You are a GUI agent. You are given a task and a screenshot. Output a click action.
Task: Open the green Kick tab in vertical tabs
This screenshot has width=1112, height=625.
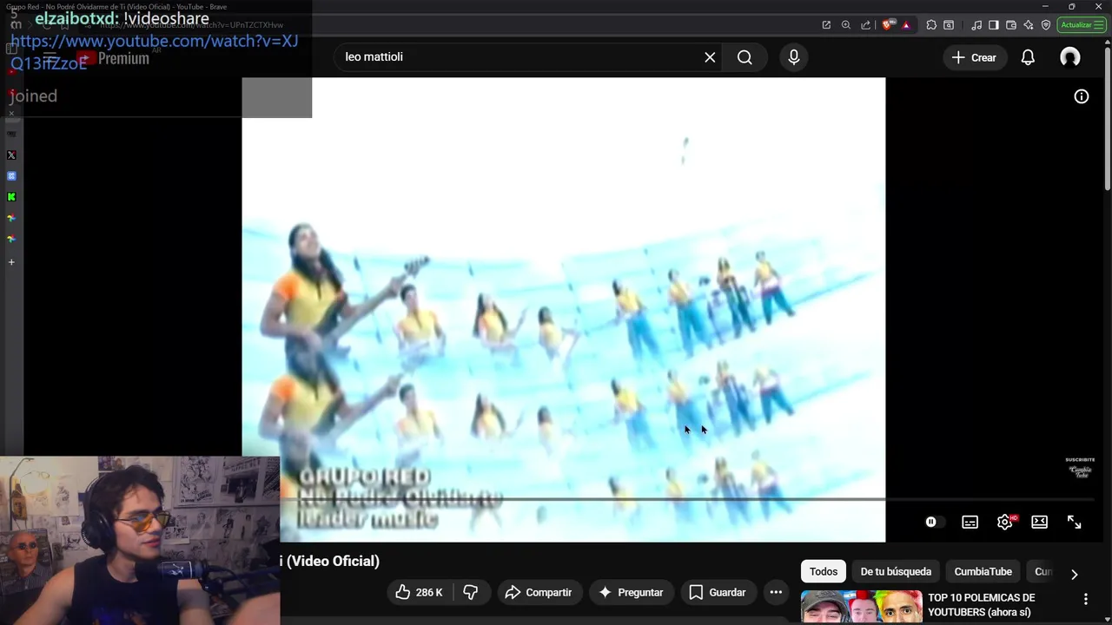pos(11,197)
